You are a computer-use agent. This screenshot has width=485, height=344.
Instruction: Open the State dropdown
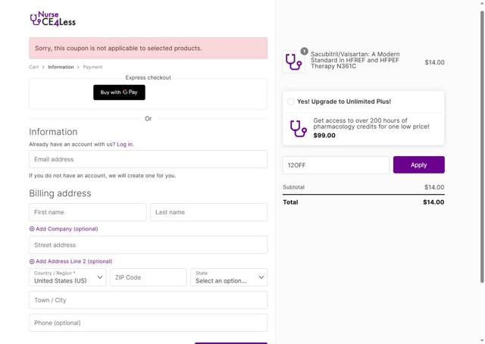[x=229, y=277]
